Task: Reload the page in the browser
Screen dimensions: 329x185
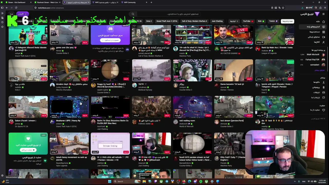Action: tap(16, 8)
